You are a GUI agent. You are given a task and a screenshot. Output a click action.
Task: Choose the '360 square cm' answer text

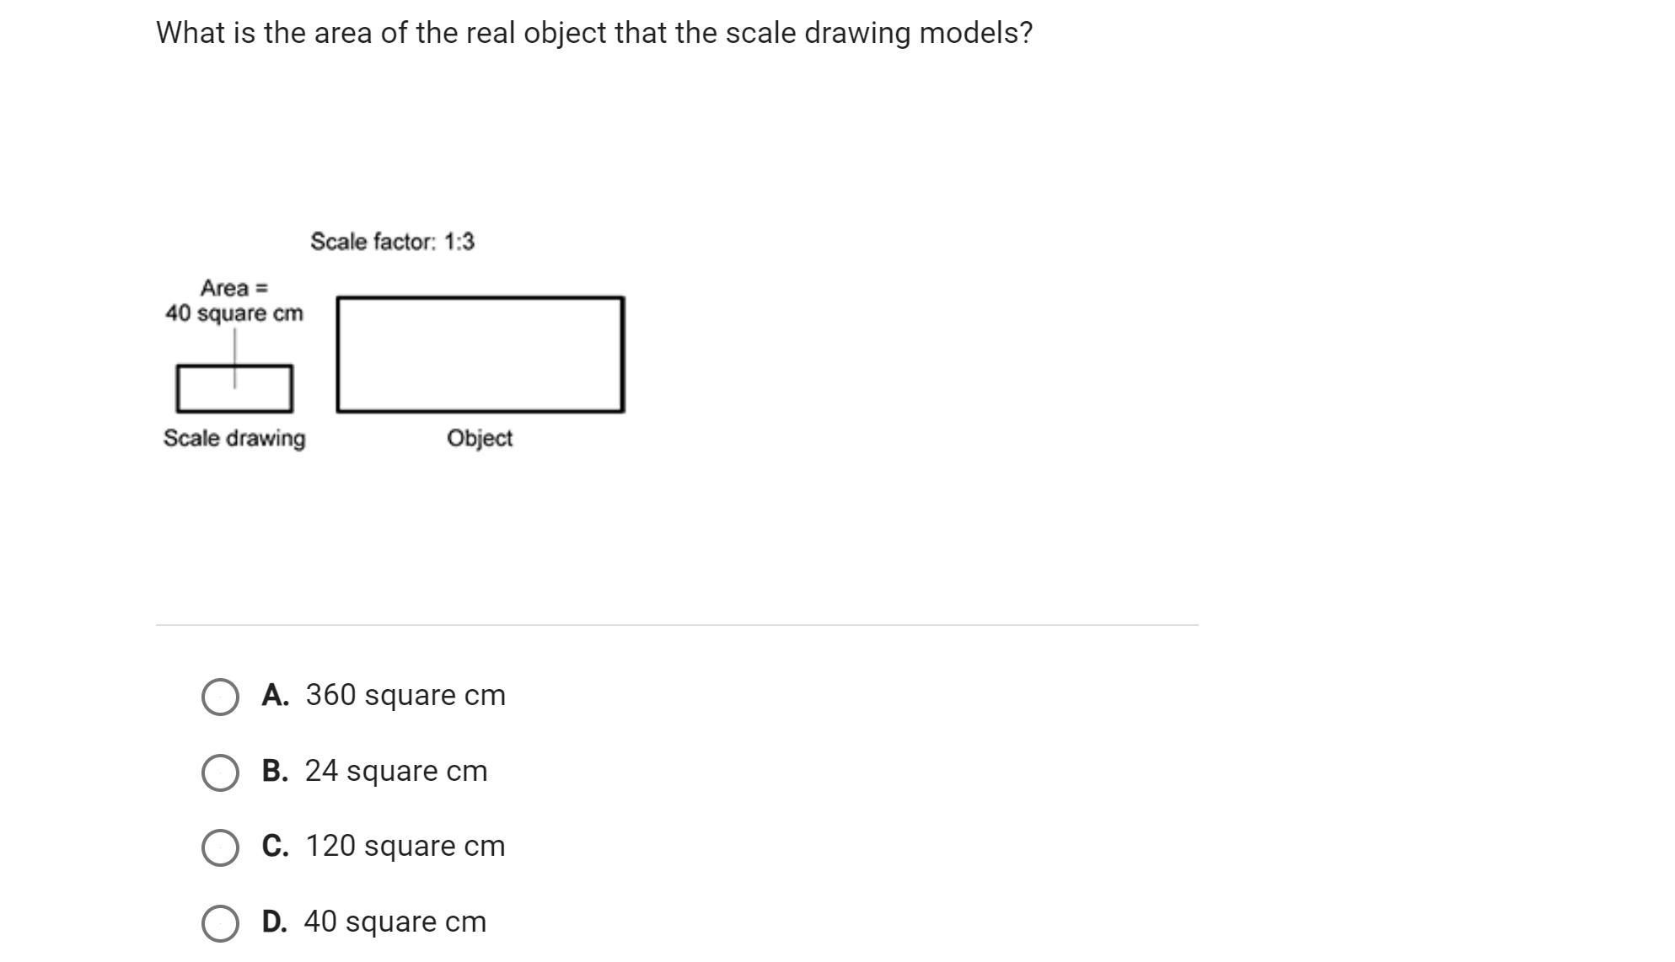pyautogui.click(x=405, y=695)
